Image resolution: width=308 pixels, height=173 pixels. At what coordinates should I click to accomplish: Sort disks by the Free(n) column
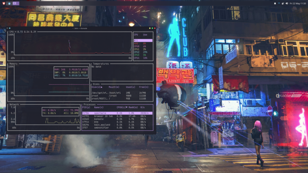(x=143, y=87)
